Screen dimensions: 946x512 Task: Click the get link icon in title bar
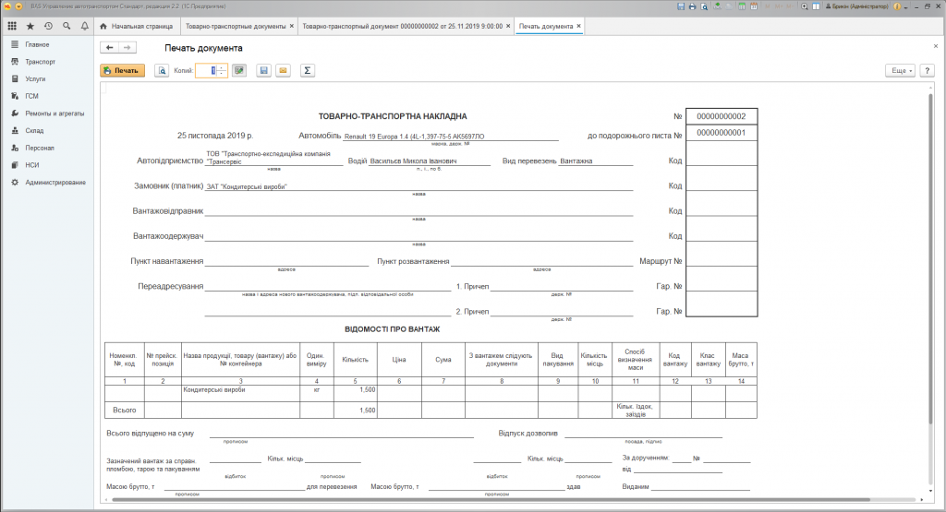coord(717,6)
